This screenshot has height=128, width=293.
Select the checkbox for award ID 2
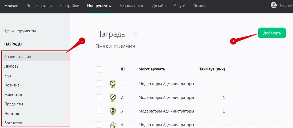pyautogui.click(x=99, y=98)
